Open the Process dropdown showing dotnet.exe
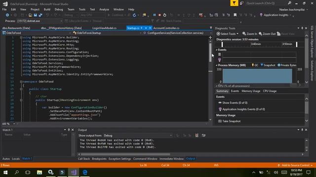316x177 pixels. 39,21
